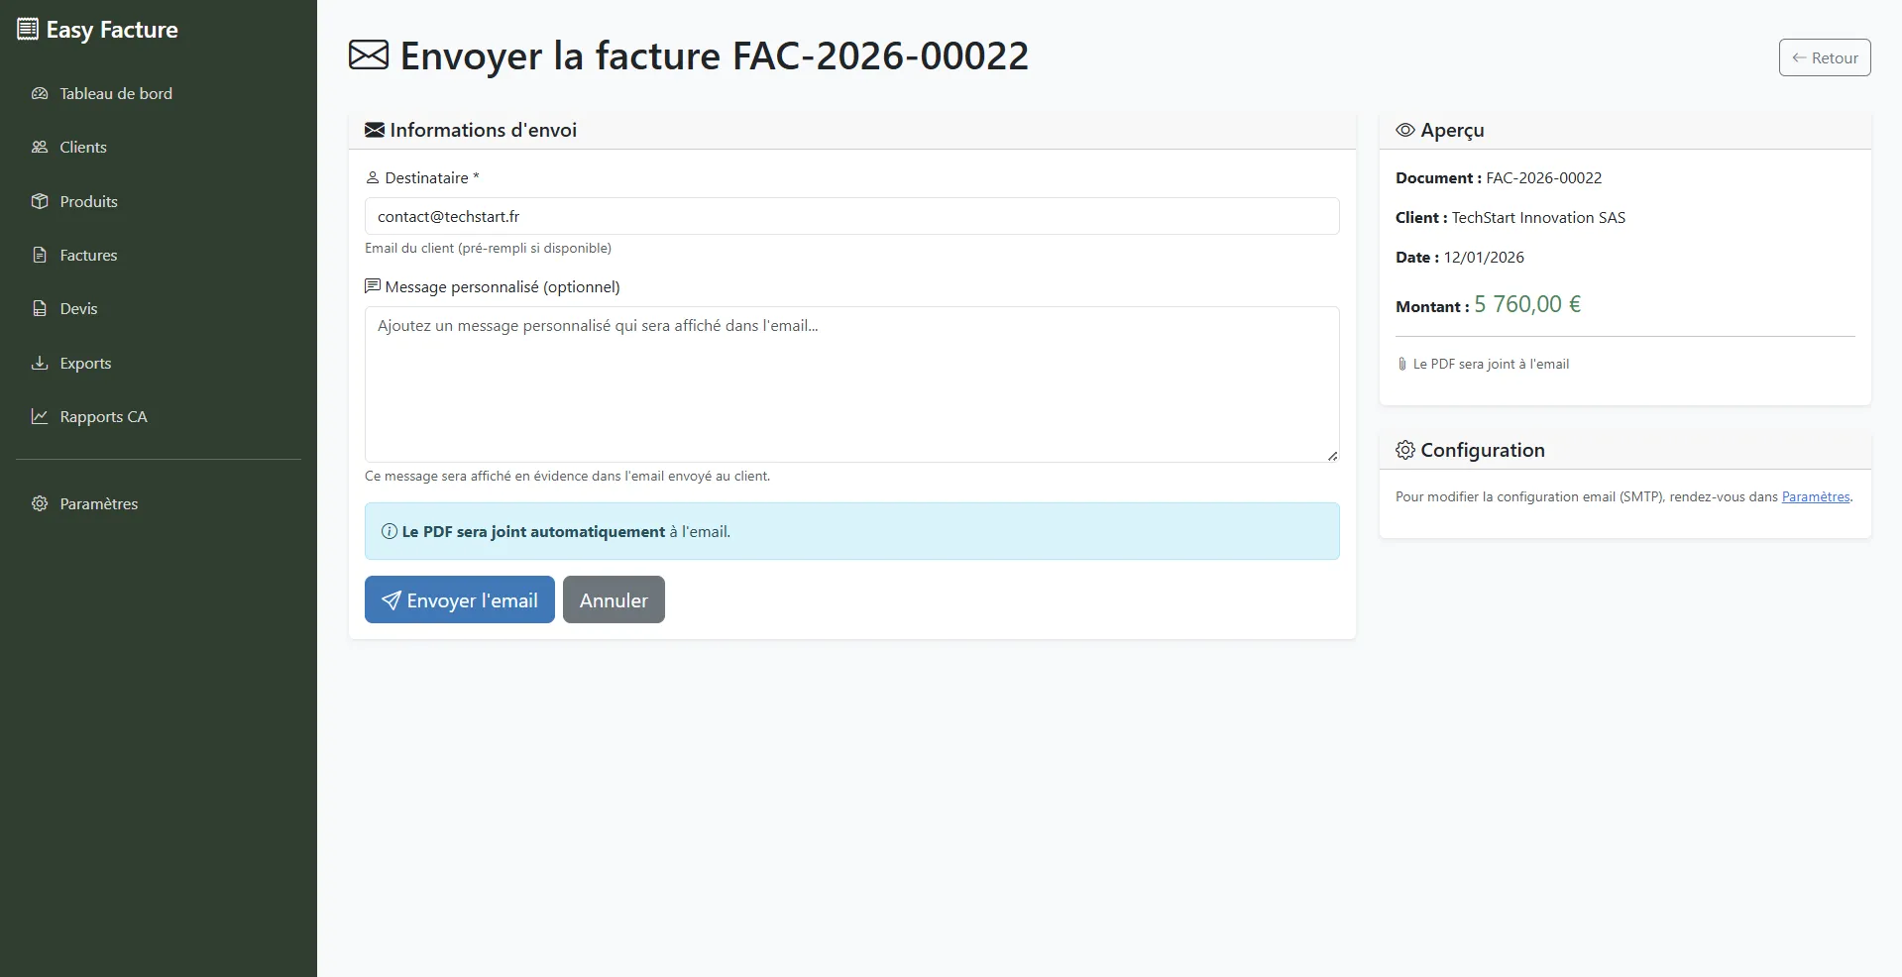Open the Exports menu entry
This screenshot has width=1902, height=977.
point(85,364)
